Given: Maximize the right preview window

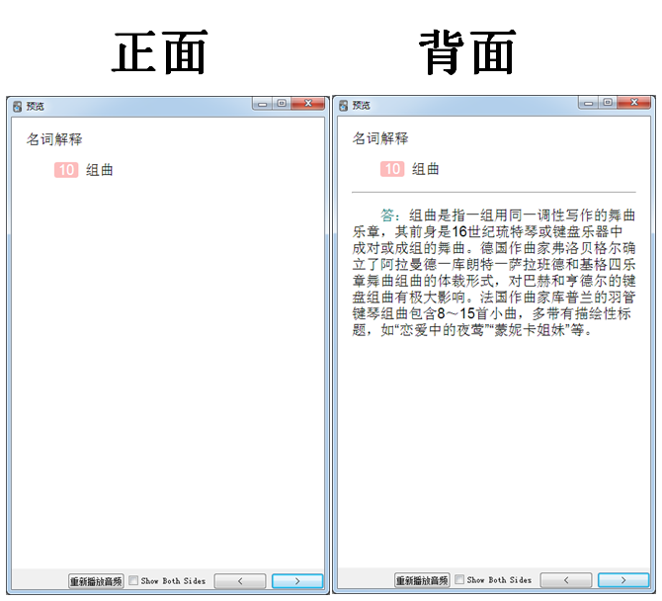Looking at the screenshot, I should pos(608,103).
